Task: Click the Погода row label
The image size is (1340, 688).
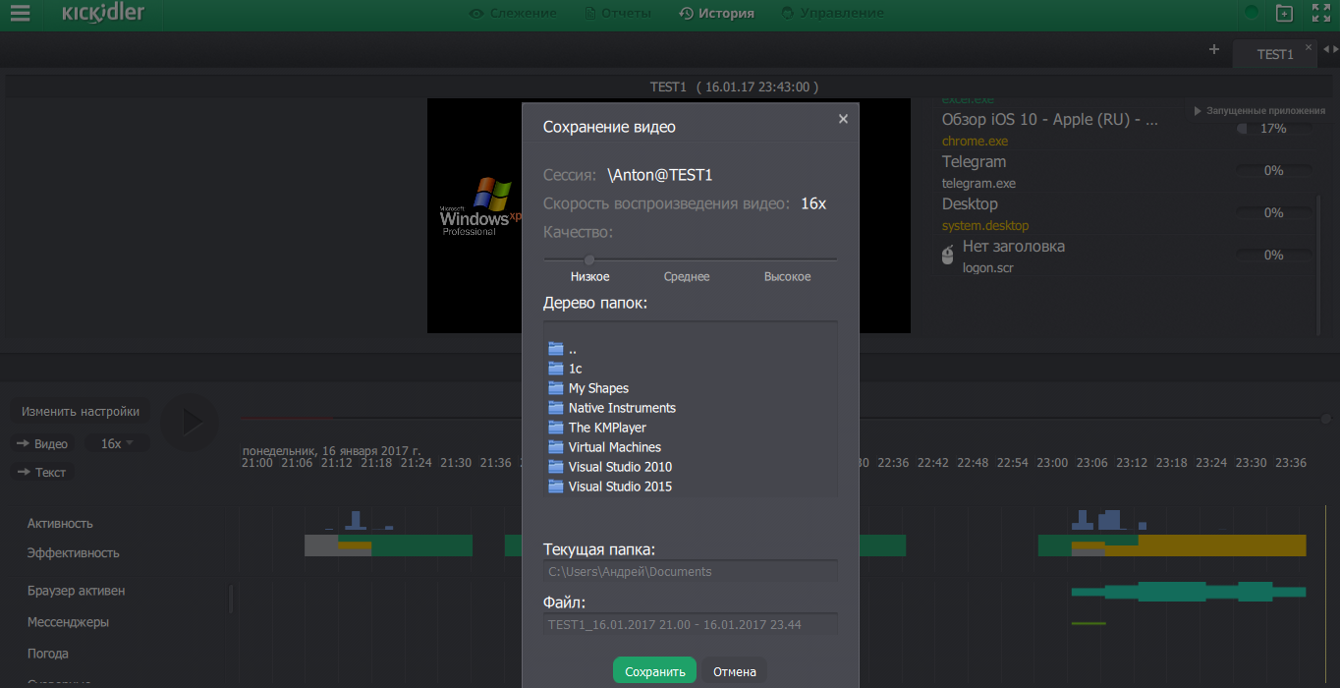Action: pos(48,654)
